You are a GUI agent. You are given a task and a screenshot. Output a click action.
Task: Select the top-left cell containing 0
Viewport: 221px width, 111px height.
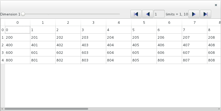tap(17, 30)
